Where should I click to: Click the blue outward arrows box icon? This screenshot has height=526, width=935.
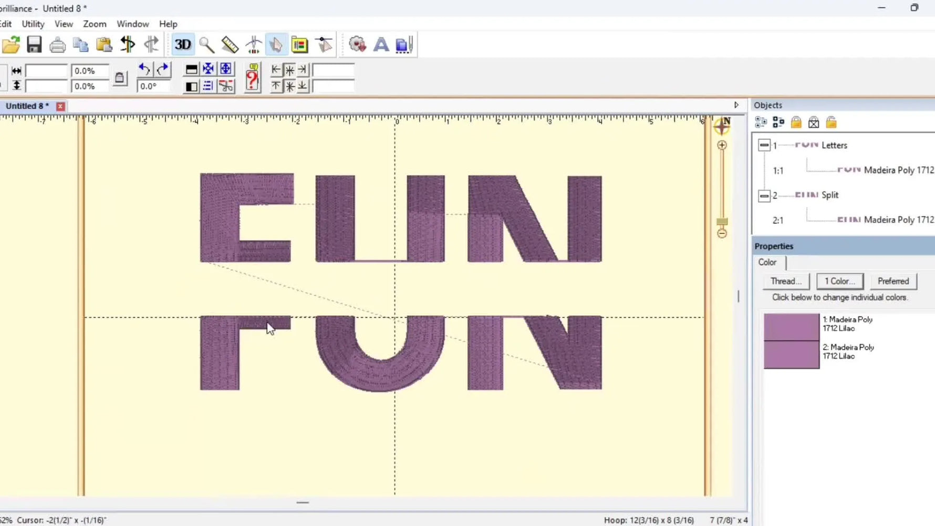click(x=226, y=69)
